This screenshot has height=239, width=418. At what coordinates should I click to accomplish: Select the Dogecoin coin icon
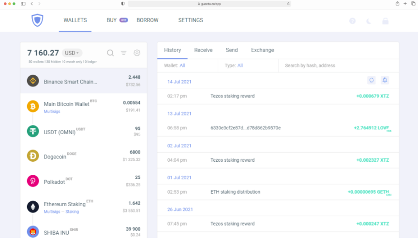pyautogui.click(x=33, y=155)
